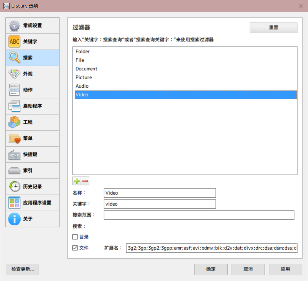Screen dimensions: 308x281
Task: Select the Document filter
Action: click(186, 69)
